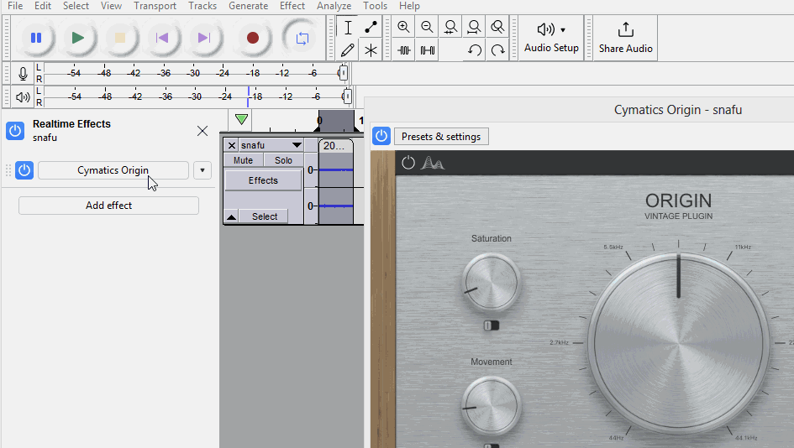794x448 pixels.
Task: Click the Zoom In magnifier
Action: [x=403, y=28]
